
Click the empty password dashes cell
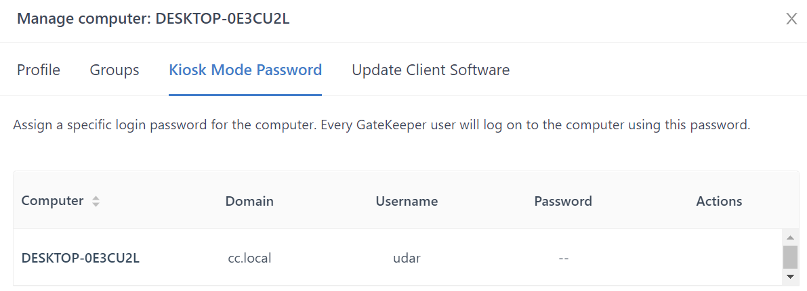[x=563, y=258]
